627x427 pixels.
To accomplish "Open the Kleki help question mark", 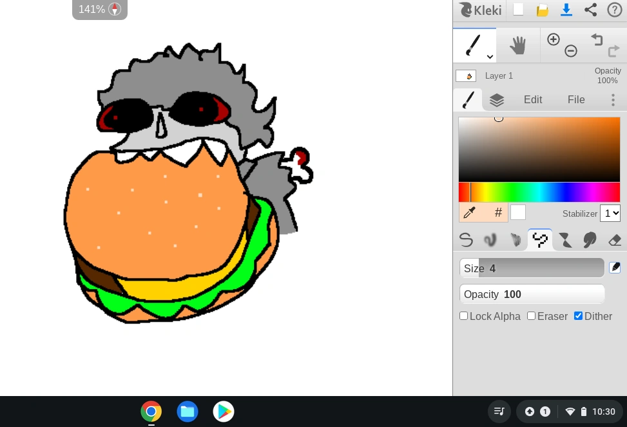I will point(613,10).
